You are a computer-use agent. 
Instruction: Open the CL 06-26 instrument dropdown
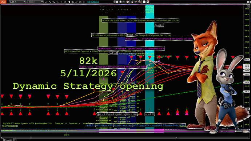(17, 2)
